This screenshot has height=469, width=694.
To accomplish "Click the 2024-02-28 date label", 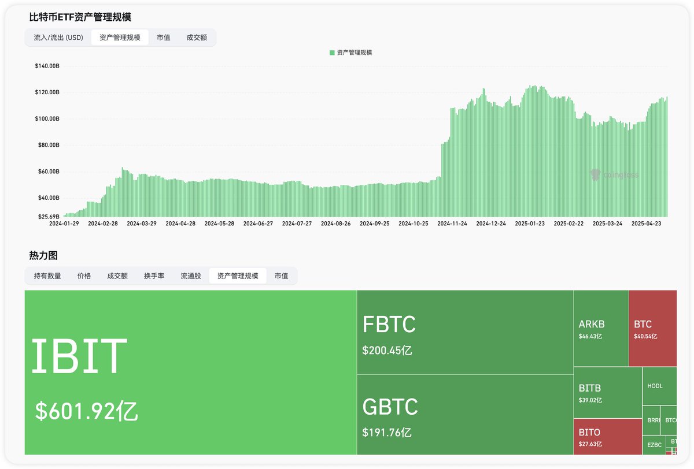I will click(103, 223).
